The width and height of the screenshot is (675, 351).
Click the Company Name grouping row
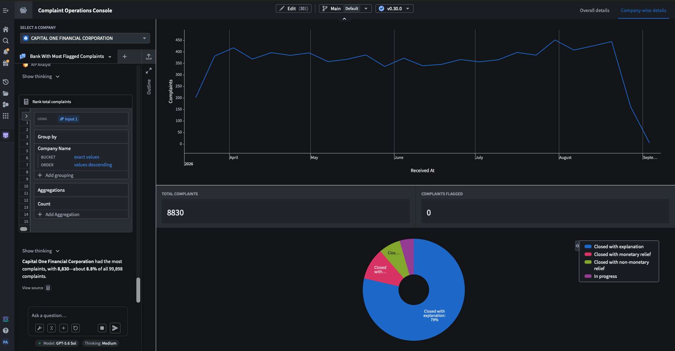[x=81, y=149]
